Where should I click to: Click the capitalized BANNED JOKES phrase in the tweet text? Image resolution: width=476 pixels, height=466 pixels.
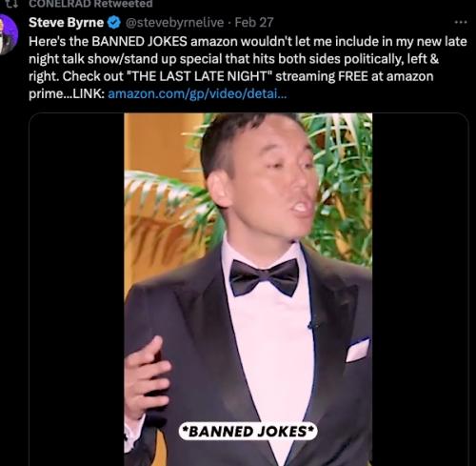coord(139,42)
